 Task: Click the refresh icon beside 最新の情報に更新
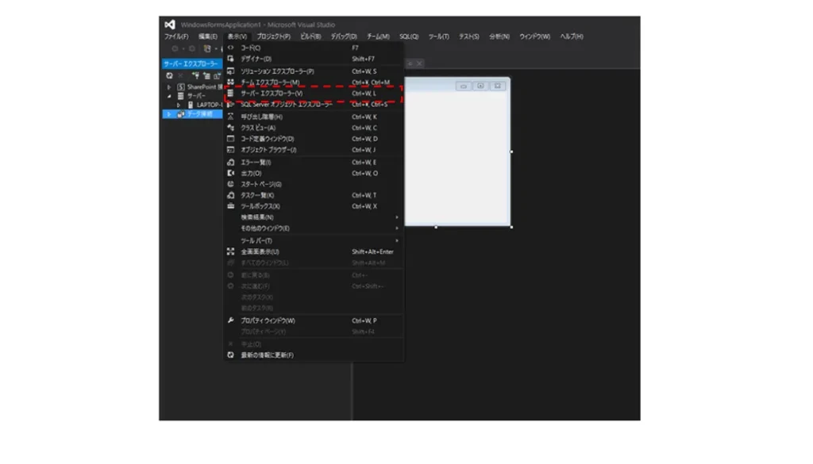click(230, 355)
